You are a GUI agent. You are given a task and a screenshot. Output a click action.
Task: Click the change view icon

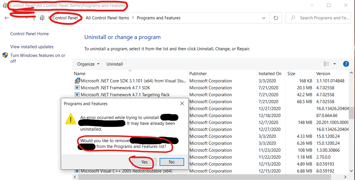[326, 64]
